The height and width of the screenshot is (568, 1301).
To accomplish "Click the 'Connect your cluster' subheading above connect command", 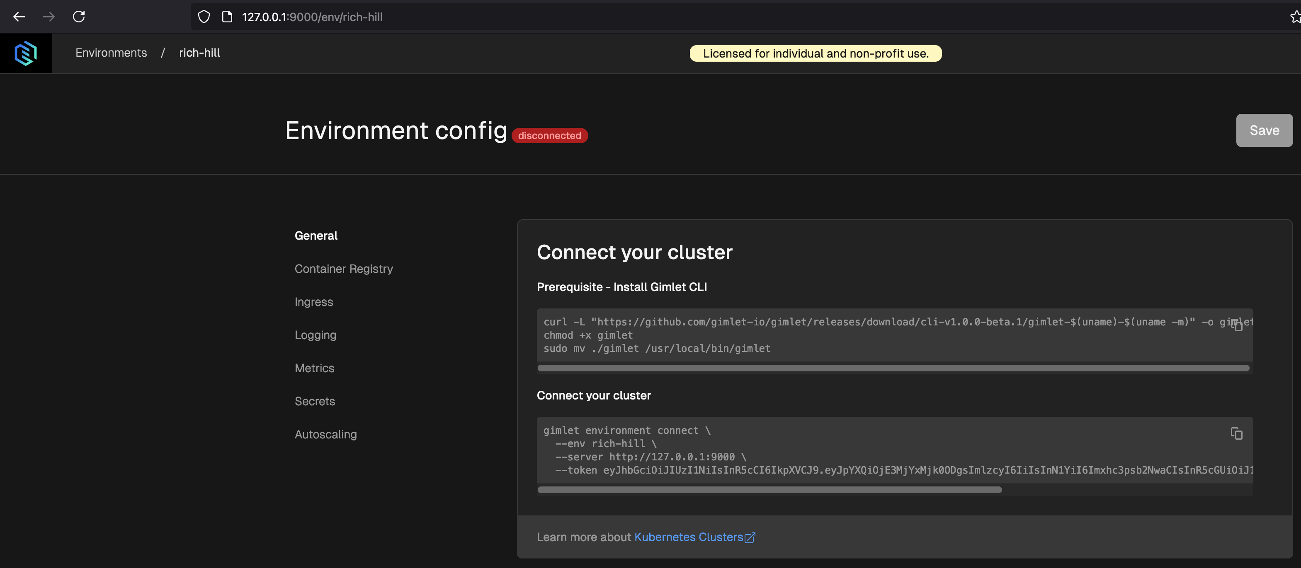I will [x=593, y=395].
